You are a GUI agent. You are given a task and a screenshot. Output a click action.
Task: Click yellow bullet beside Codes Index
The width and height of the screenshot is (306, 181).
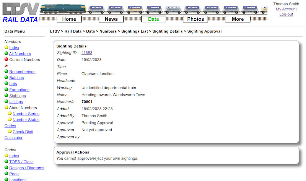(7, 155)
